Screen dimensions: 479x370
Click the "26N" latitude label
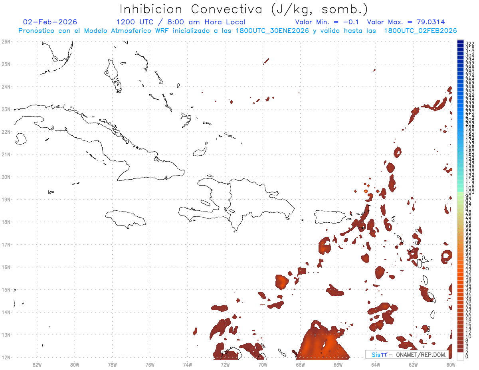6,42
